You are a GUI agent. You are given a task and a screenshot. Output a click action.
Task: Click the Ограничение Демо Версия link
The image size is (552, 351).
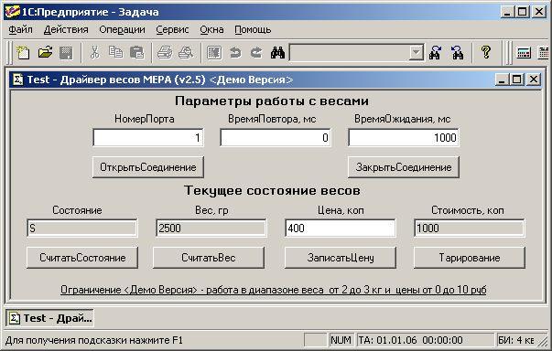[273, 290]
